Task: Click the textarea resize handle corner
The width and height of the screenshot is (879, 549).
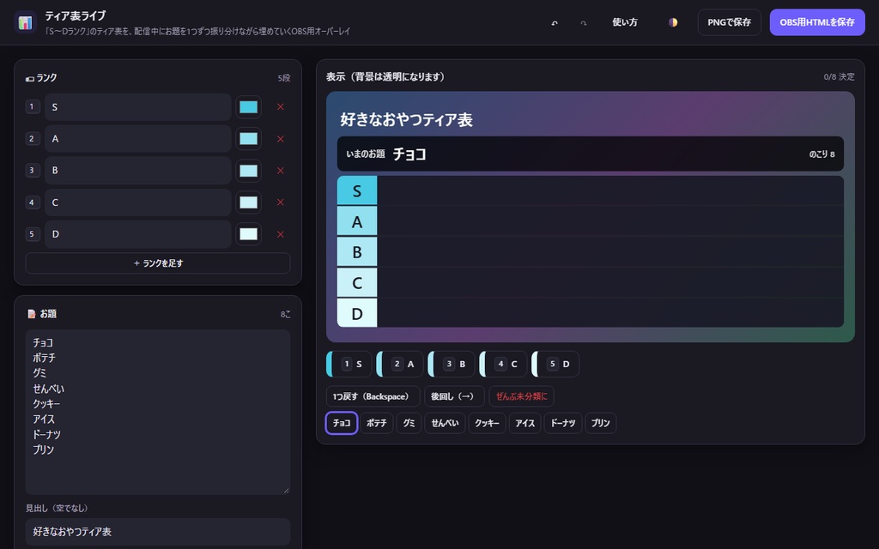Action: click(x=287, y=491)
